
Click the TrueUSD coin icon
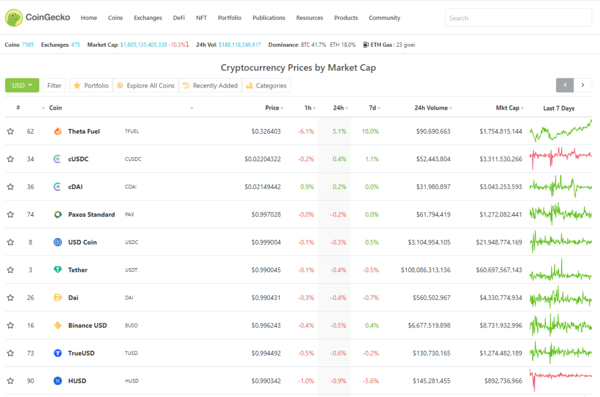(58, 353)
